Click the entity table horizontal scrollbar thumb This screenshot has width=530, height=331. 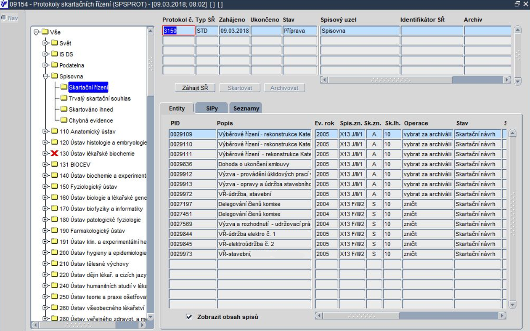(361, 315)
